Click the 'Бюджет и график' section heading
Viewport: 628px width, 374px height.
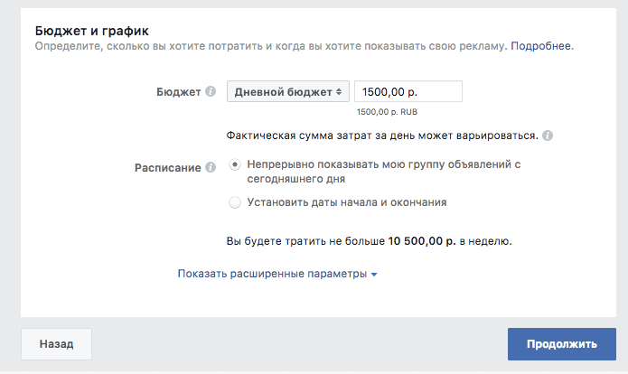pyautogui.click(x=92, y=31)
